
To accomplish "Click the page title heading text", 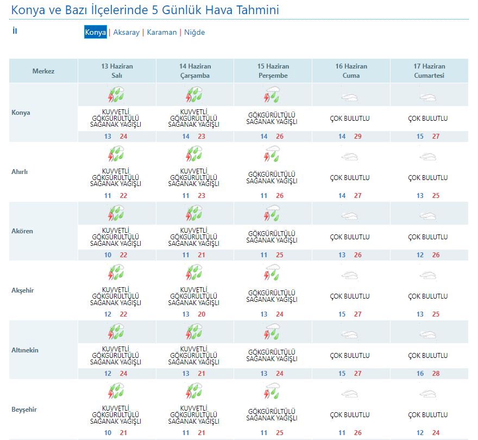I will coord(145,10).
